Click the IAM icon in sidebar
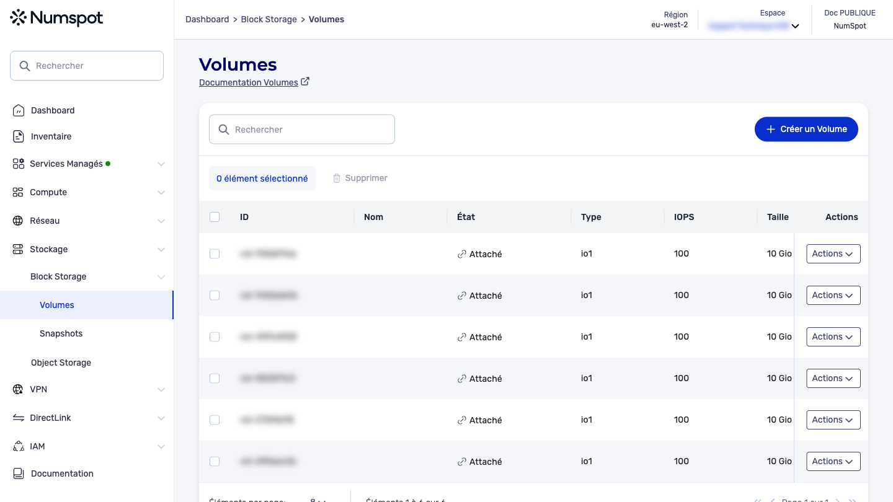The height and width of the screenshot is (502, 893). pyautogui.click(x=18, y=446)
